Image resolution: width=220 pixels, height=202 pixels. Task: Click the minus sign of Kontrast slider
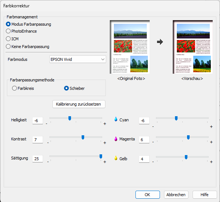coord(48,143)
